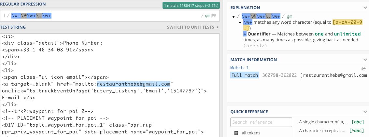The width and height of the screenshot is (369, 137).
Task: Click the 'gm' flags text
Action: (x=207, y=16)
